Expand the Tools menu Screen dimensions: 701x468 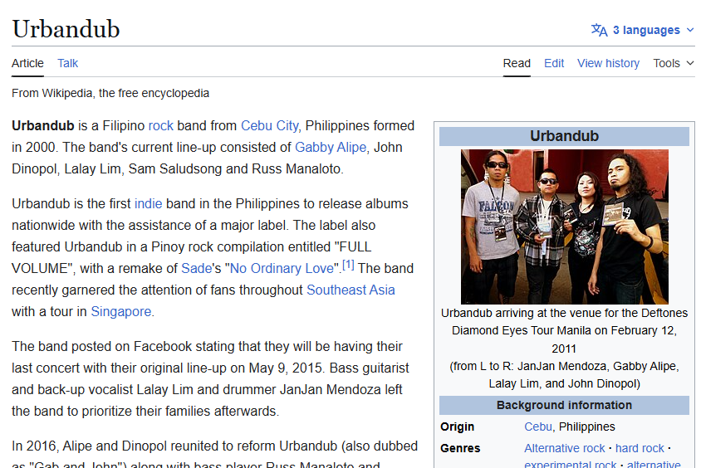674,63
